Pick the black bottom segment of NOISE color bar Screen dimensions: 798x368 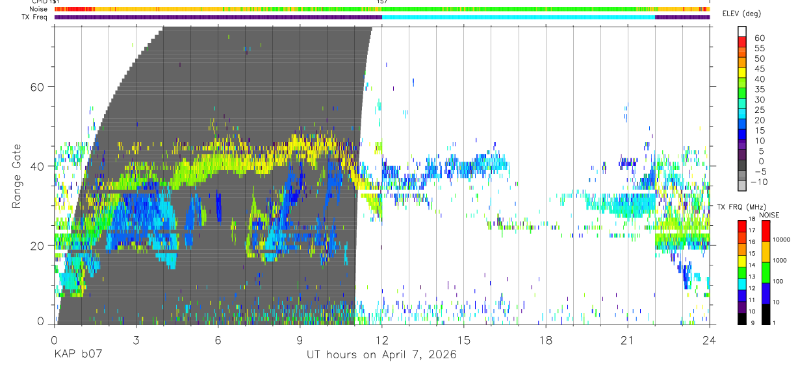click(x=766, y=313)
